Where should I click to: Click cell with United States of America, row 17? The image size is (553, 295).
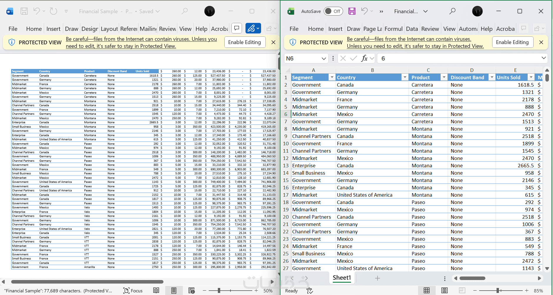click(x=372, y=195)
